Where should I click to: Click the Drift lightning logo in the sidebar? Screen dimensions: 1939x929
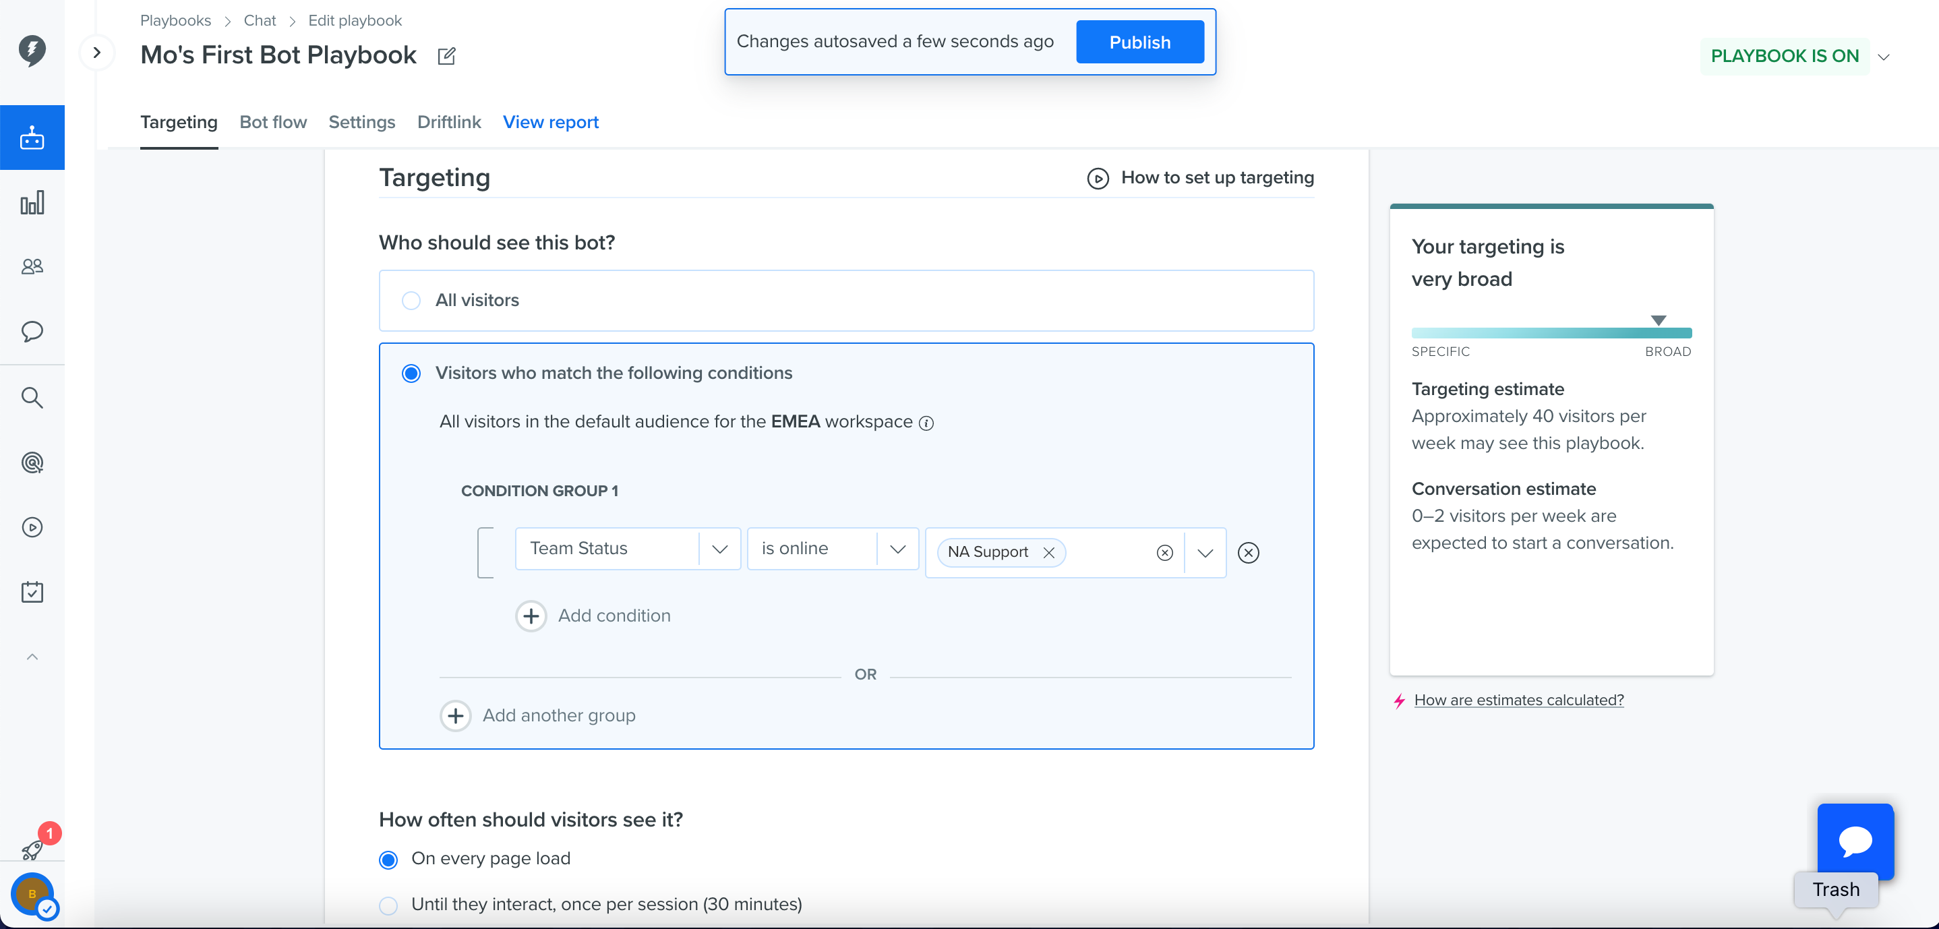click(x=32, y=51)
